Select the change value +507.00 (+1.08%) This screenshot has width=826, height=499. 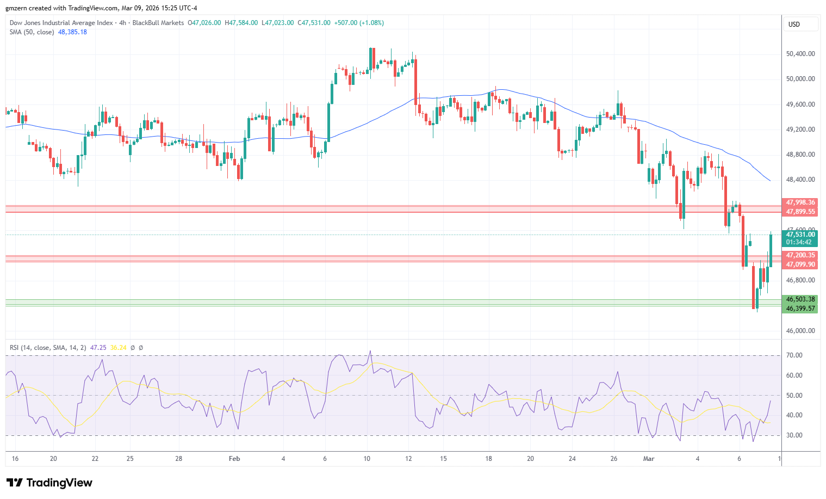coord(359,23)
